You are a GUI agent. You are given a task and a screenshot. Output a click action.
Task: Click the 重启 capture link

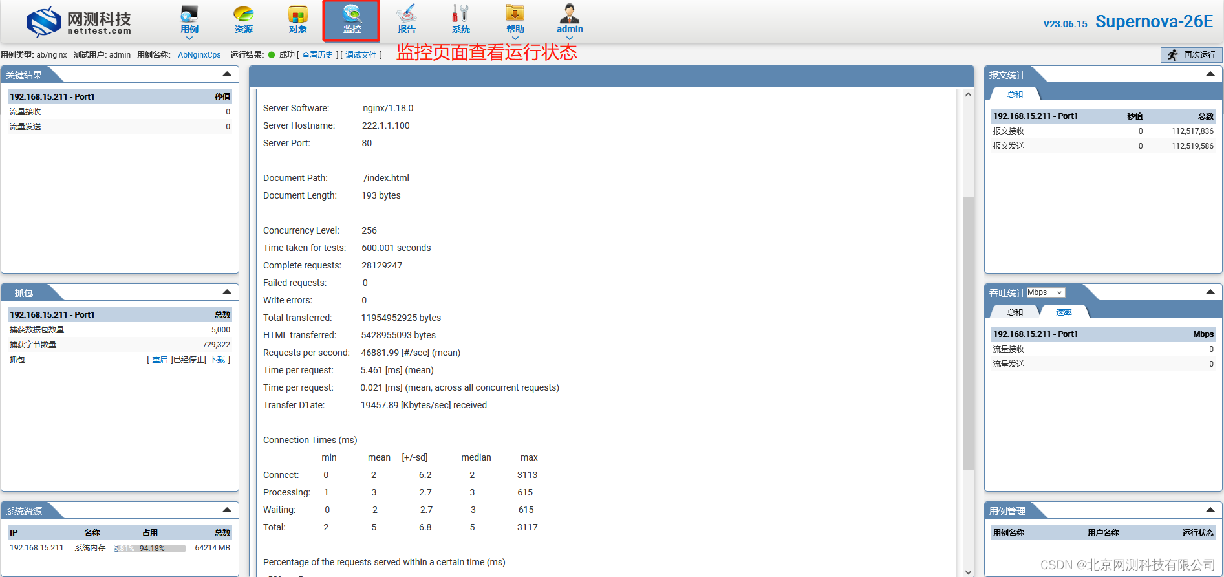(x=160, y=360)
